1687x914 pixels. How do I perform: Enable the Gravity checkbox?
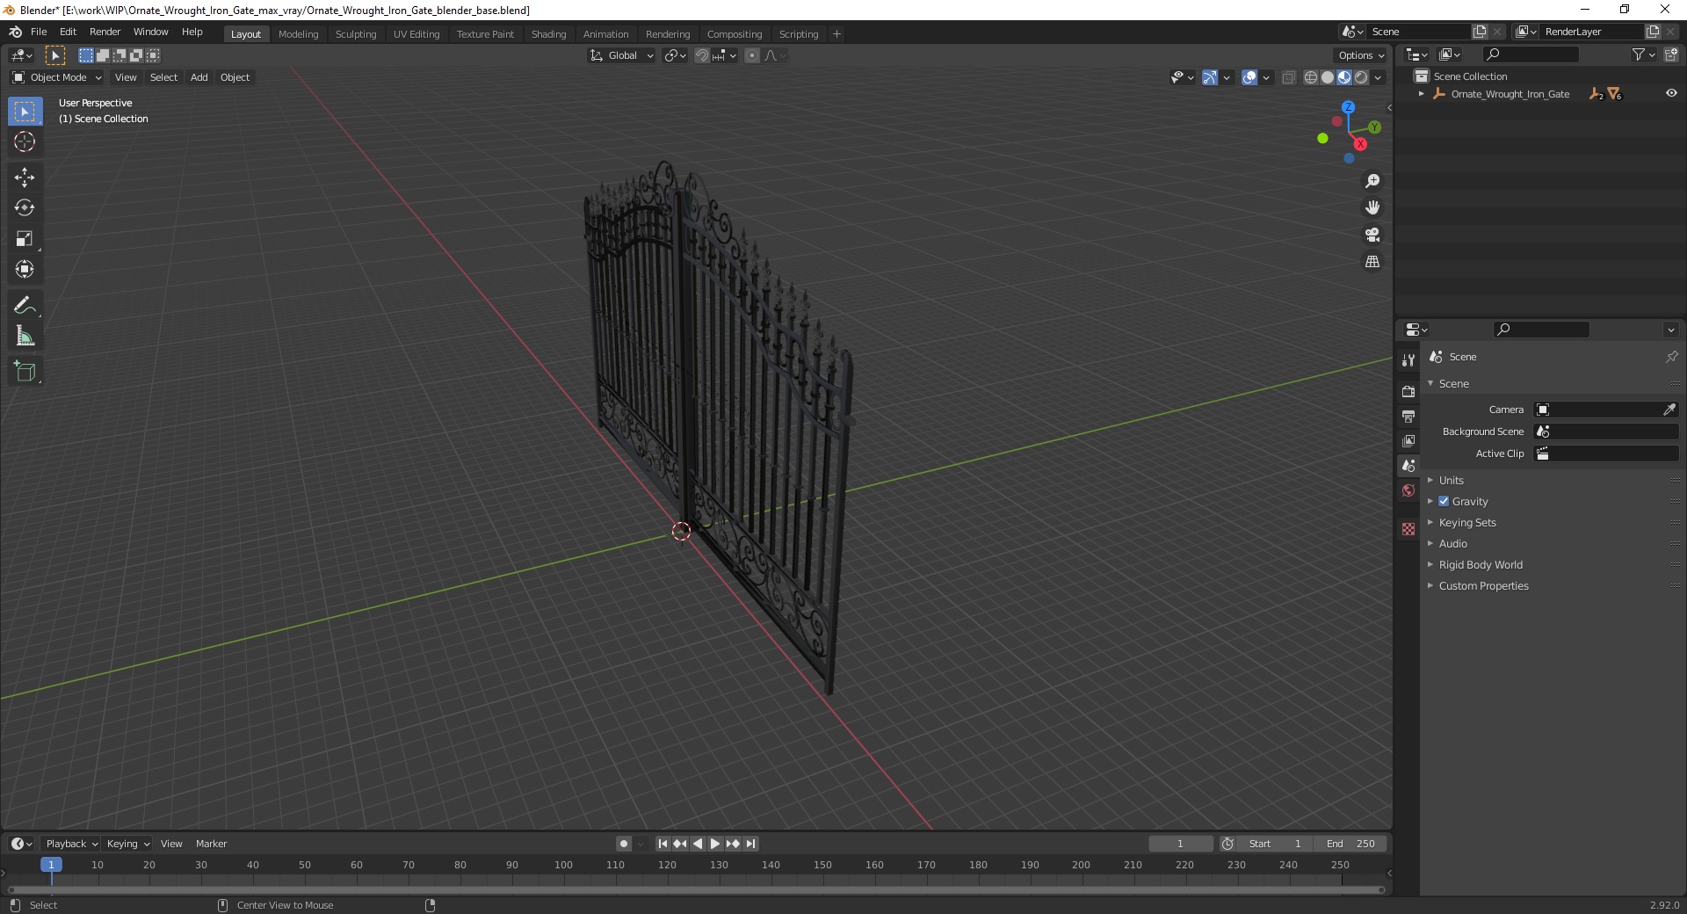1444,501
